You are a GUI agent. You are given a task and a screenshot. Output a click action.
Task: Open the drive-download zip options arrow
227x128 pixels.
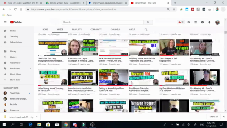[37, 117]
